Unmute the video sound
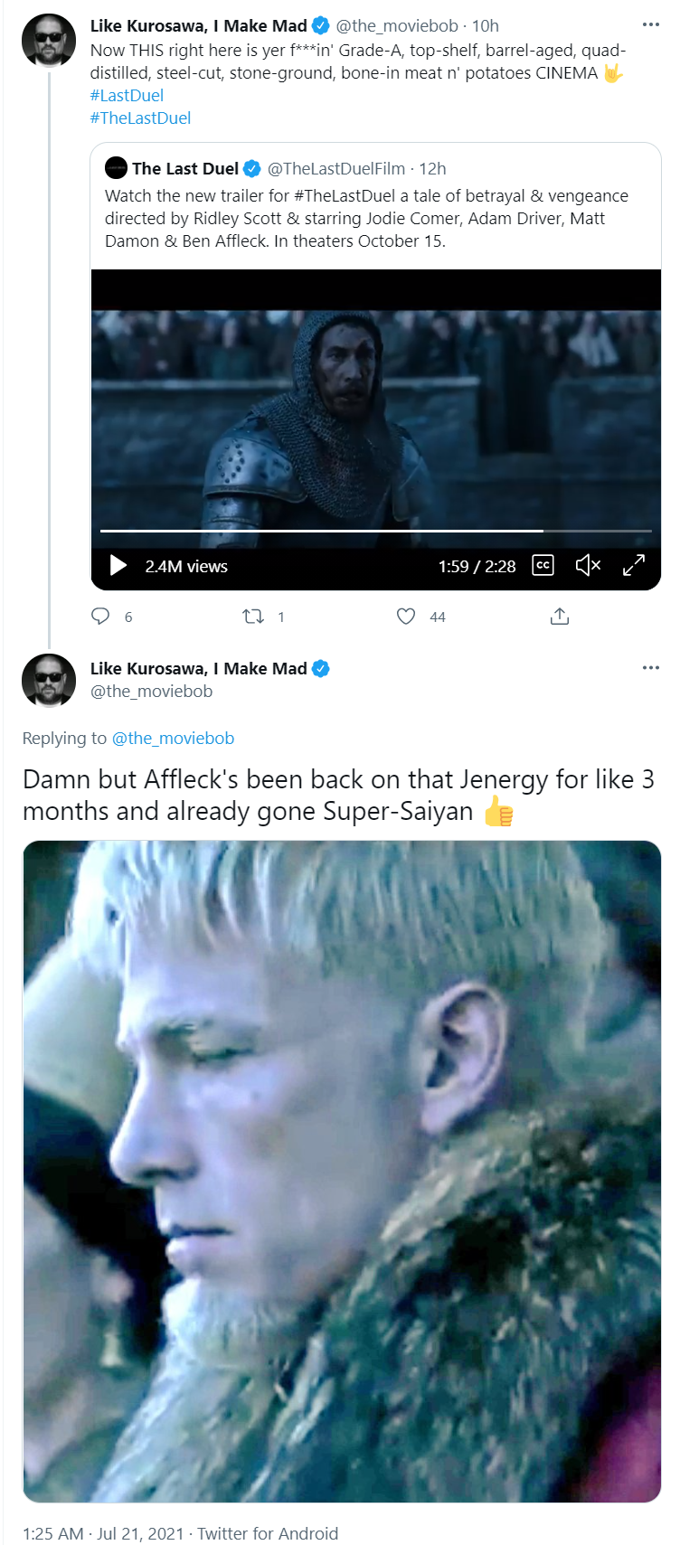 pyautogui.click(x=588, y=566)
